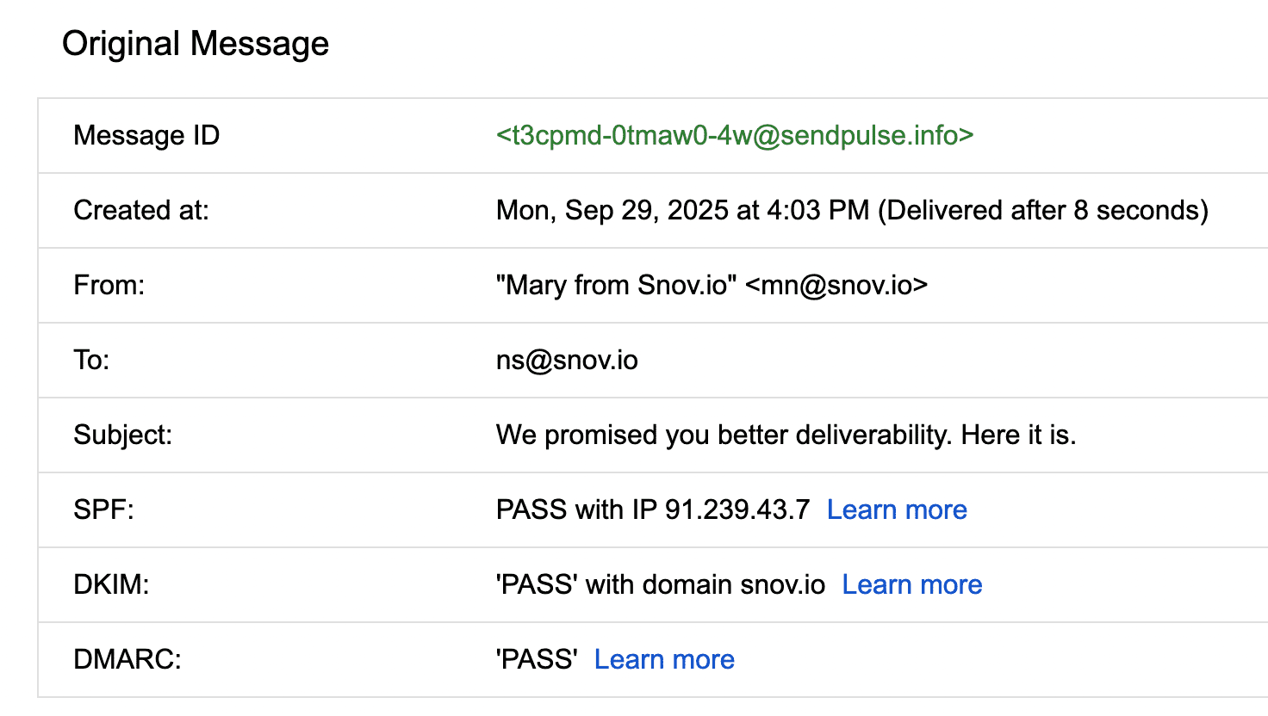Click the subject text about better deliverability
Image resolution: width=1268 pixels, height=716 pixels.
(786, 435)
